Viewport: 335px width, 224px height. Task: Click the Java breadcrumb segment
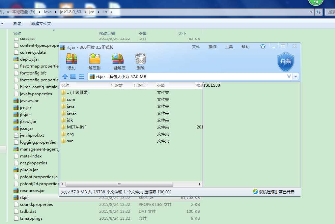[47, 12]
